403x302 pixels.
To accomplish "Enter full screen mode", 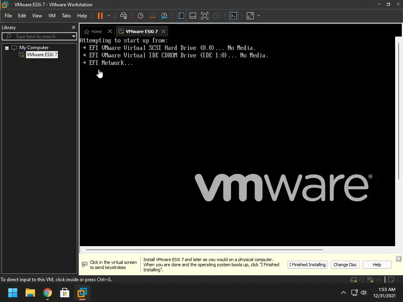I will click(205, 16).
